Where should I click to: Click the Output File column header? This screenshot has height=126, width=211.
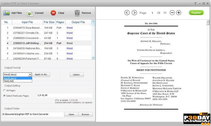click(x=78, y=22)
